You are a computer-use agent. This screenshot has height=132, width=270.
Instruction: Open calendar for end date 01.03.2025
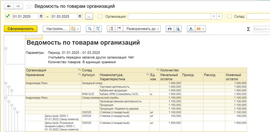[x=80, y=16]
